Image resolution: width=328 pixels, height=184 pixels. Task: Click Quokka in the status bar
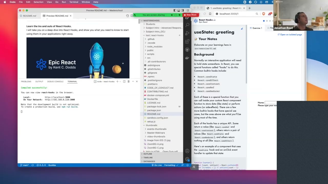(52, 165)
